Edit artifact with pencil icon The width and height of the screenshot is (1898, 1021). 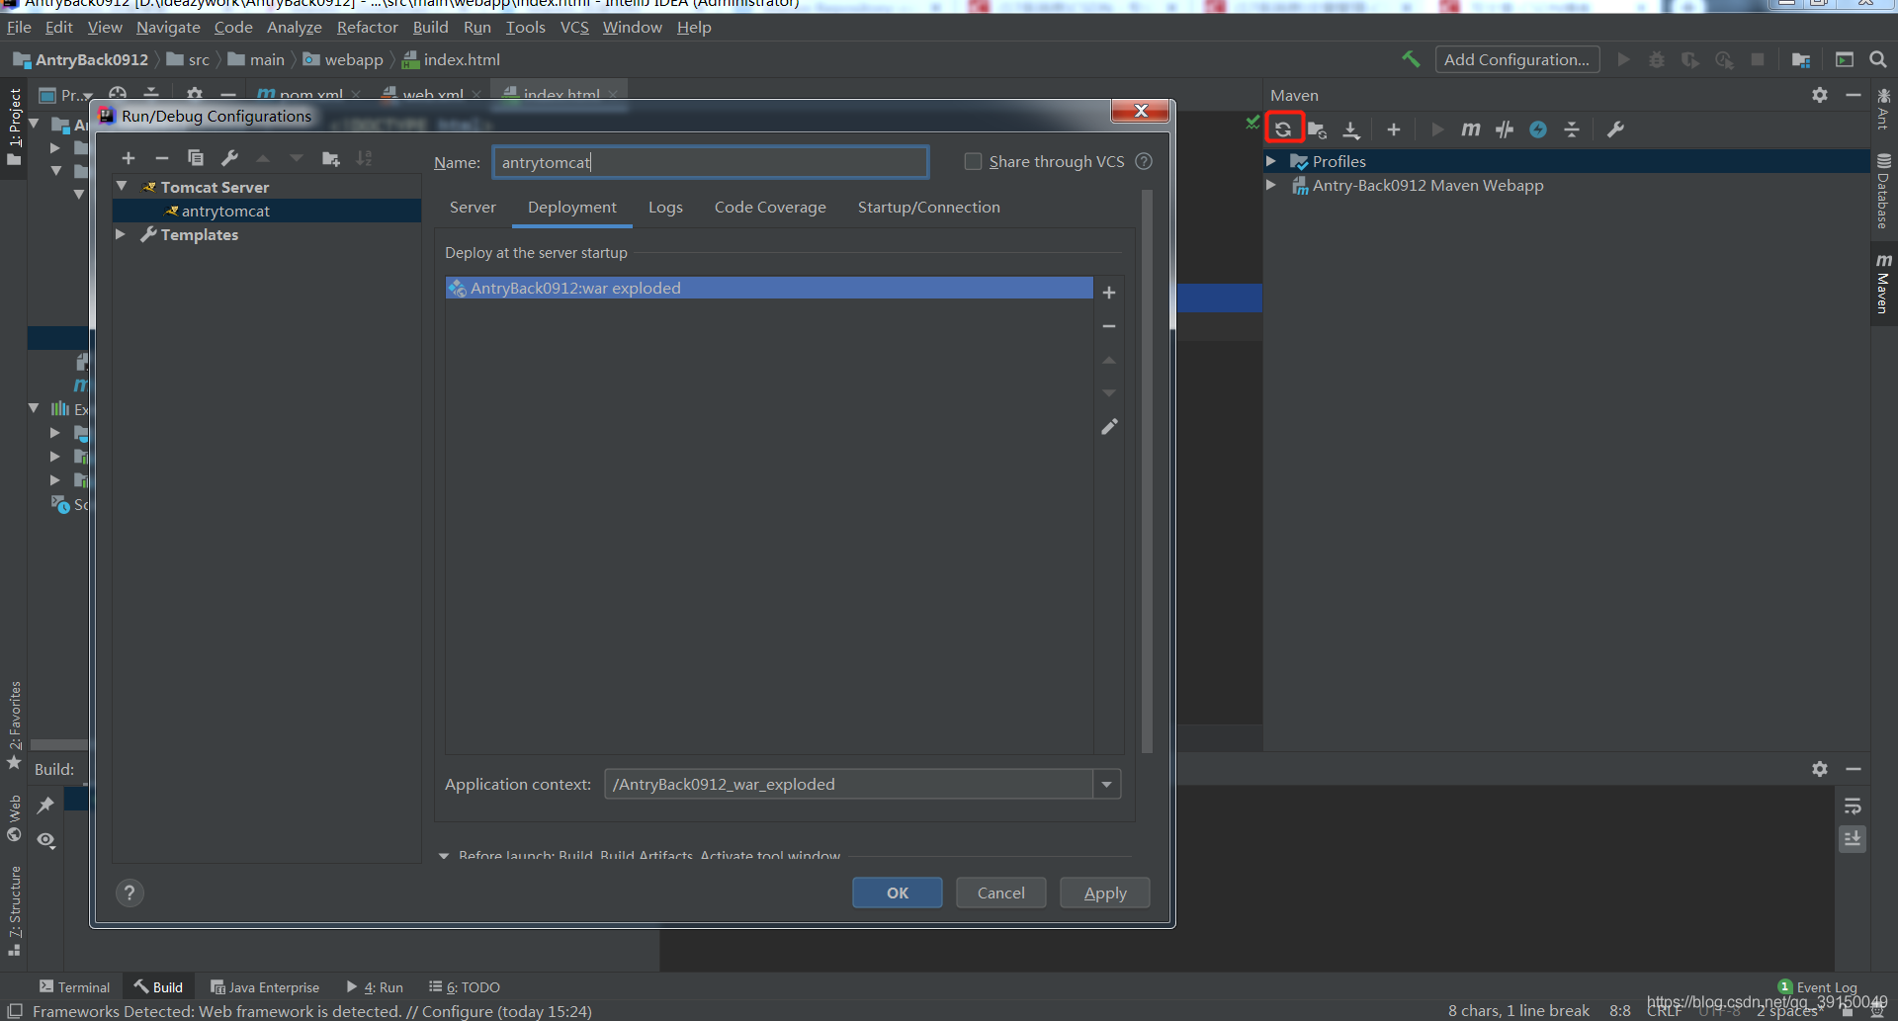coord(1109,427)
